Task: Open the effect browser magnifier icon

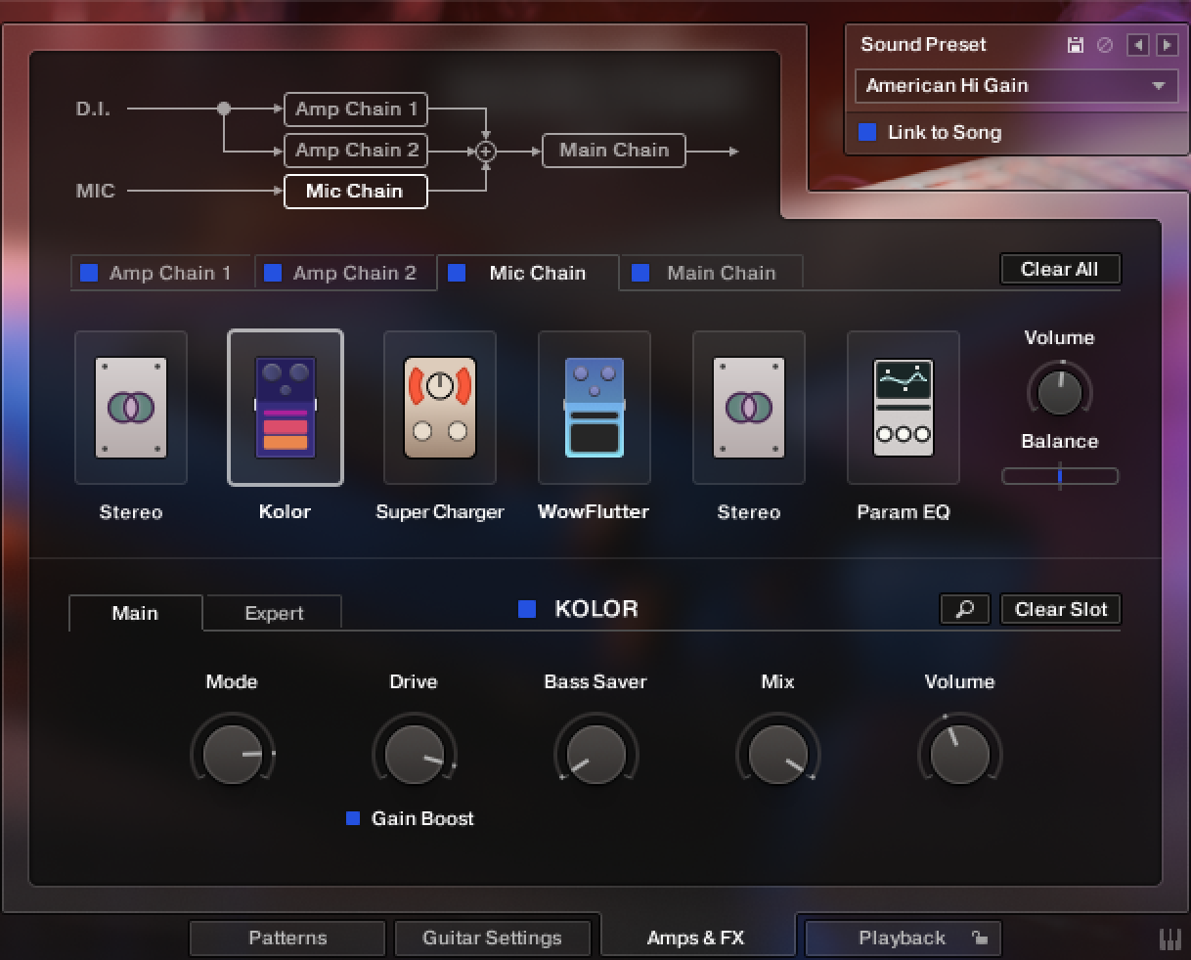Action: [x=964, y=609]
